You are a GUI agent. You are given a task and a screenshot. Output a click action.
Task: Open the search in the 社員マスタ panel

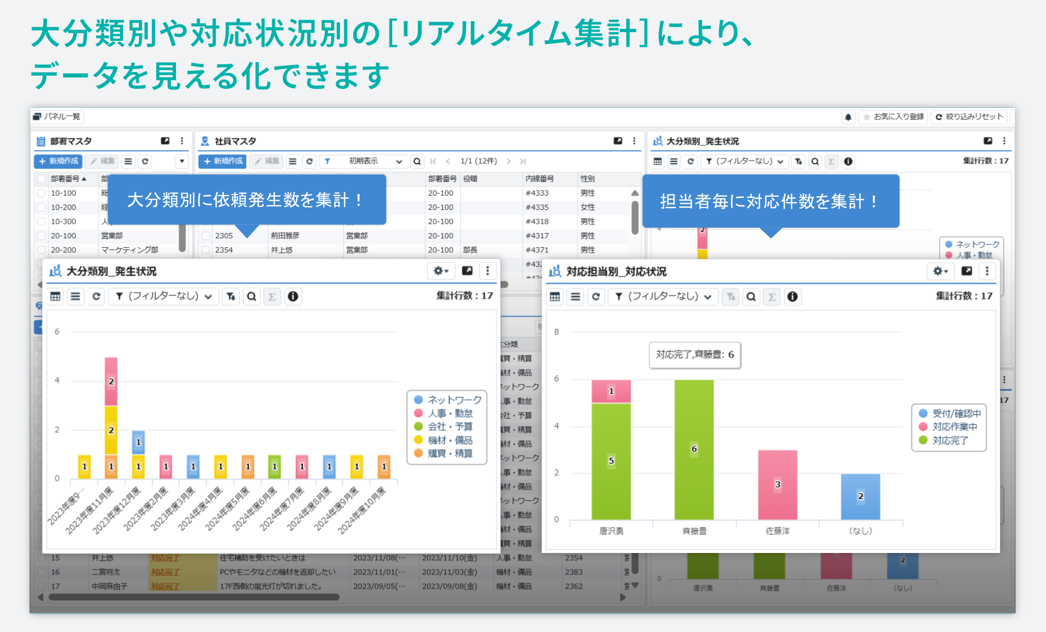[417, 161]
